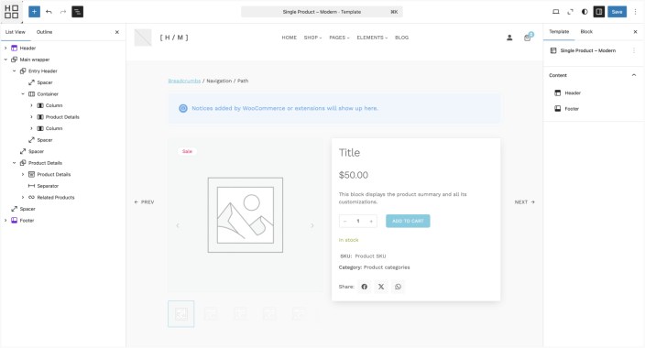Open command palette from template title bar
The height and width of the screenshot is (348, 645).
point(322,12)
